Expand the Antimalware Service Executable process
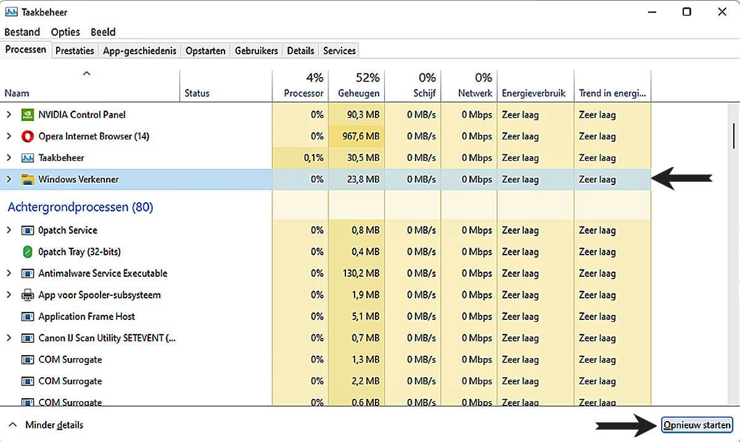The height and width of the screenshot is (442, 740). 9,274
